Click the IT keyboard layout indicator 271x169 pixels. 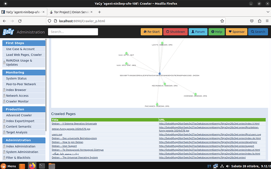[209, 166]
